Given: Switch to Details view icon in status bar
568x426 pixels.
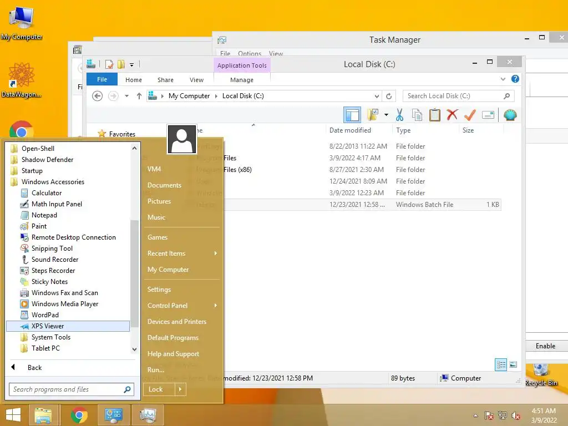Looking at the screenshot, I should coord(501,364).
